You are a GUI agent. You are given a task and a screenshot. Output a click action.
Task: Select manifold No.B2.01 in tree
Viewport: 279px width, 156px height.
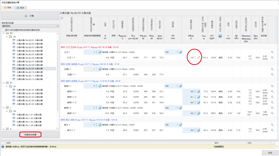29,40
